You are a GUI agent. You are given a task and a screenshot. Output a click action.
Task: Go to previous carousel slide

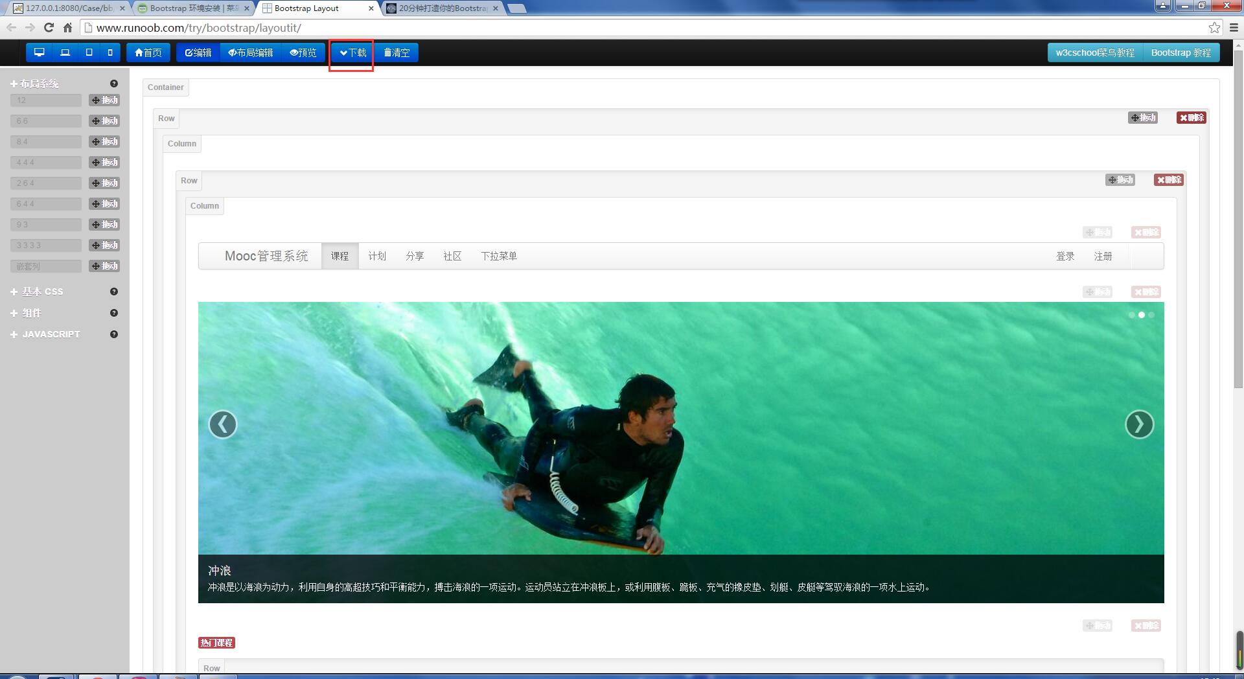[x=223, y=424]
